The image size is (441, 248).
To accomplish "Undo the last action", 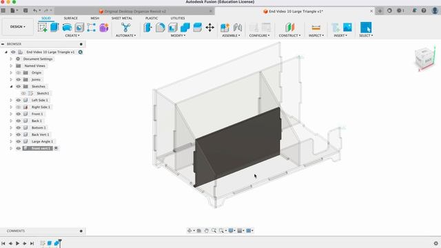I will (35, 11).
